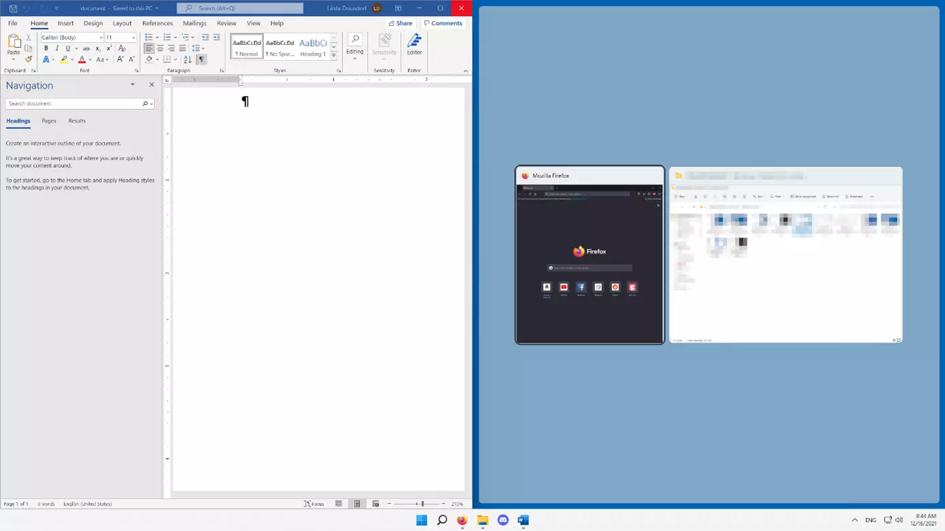Image resolution: width=945 pixels, height=531 pixels.
Task: Shrink font size with the smaller A icon
Action: [x=132, y=59]
